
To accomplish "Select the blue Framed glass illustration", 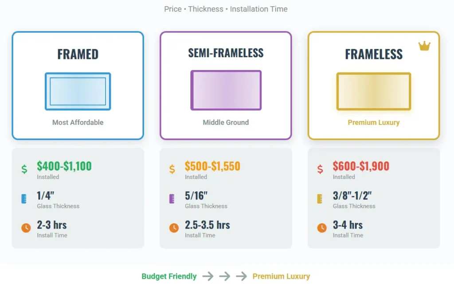I will (x=78, y=91).
